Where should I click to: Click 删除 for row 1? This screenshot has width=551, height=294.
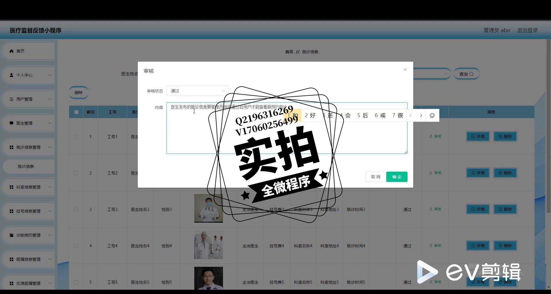pyautogui.click(x=505, y=136)
